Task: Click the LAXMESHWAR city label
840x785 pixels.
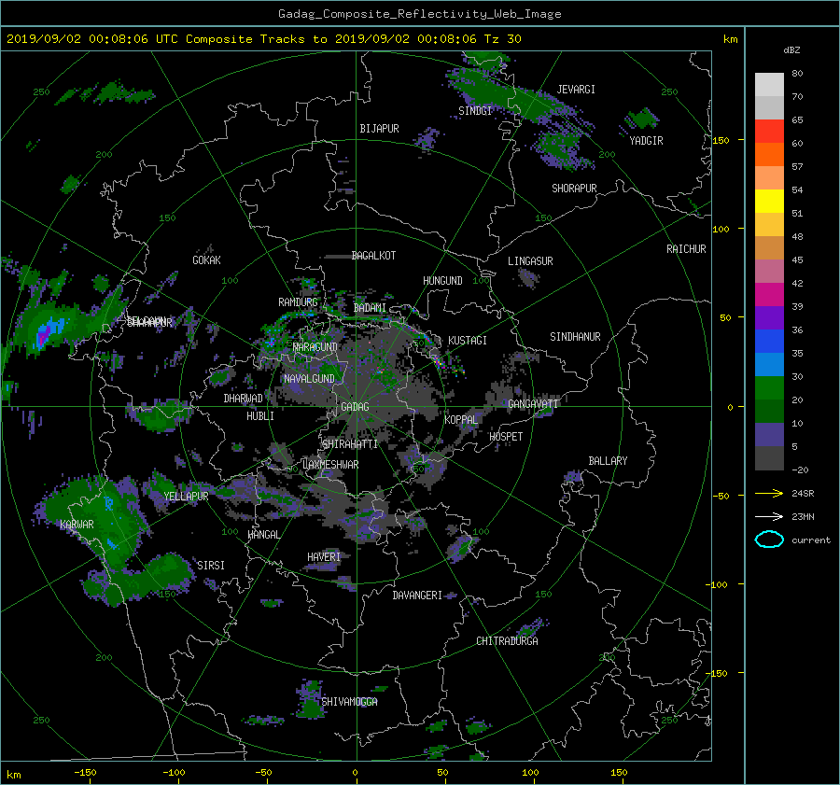Action: point(330,465)
